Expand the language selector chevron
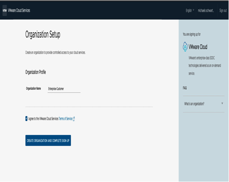This screenshot has height=182, width=229. [x=193, y=10]
